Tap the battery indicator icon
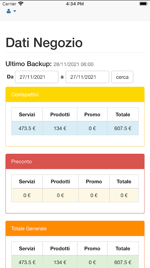This screenshot has height=268, width=150. (x=143, y=4)
